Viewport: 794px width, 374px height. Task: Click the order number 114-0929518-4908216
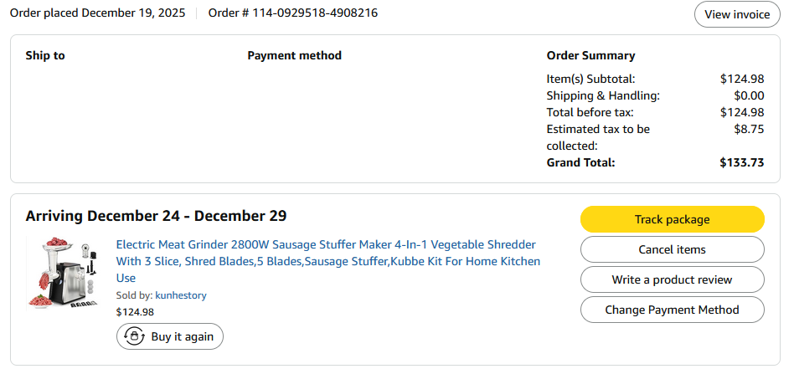point(315,13)
